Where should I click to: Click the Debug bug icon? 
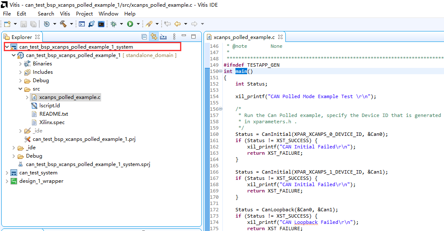coord(114,24)
